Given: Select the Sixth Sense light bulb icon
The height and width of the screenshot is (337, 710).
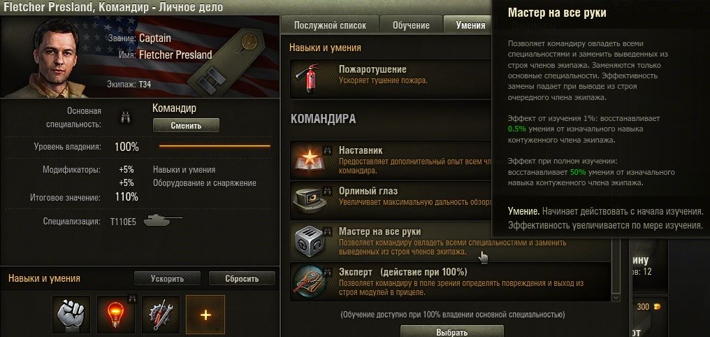Looking at the screenshot, I should pyautogui.click(x=116, y=315).
